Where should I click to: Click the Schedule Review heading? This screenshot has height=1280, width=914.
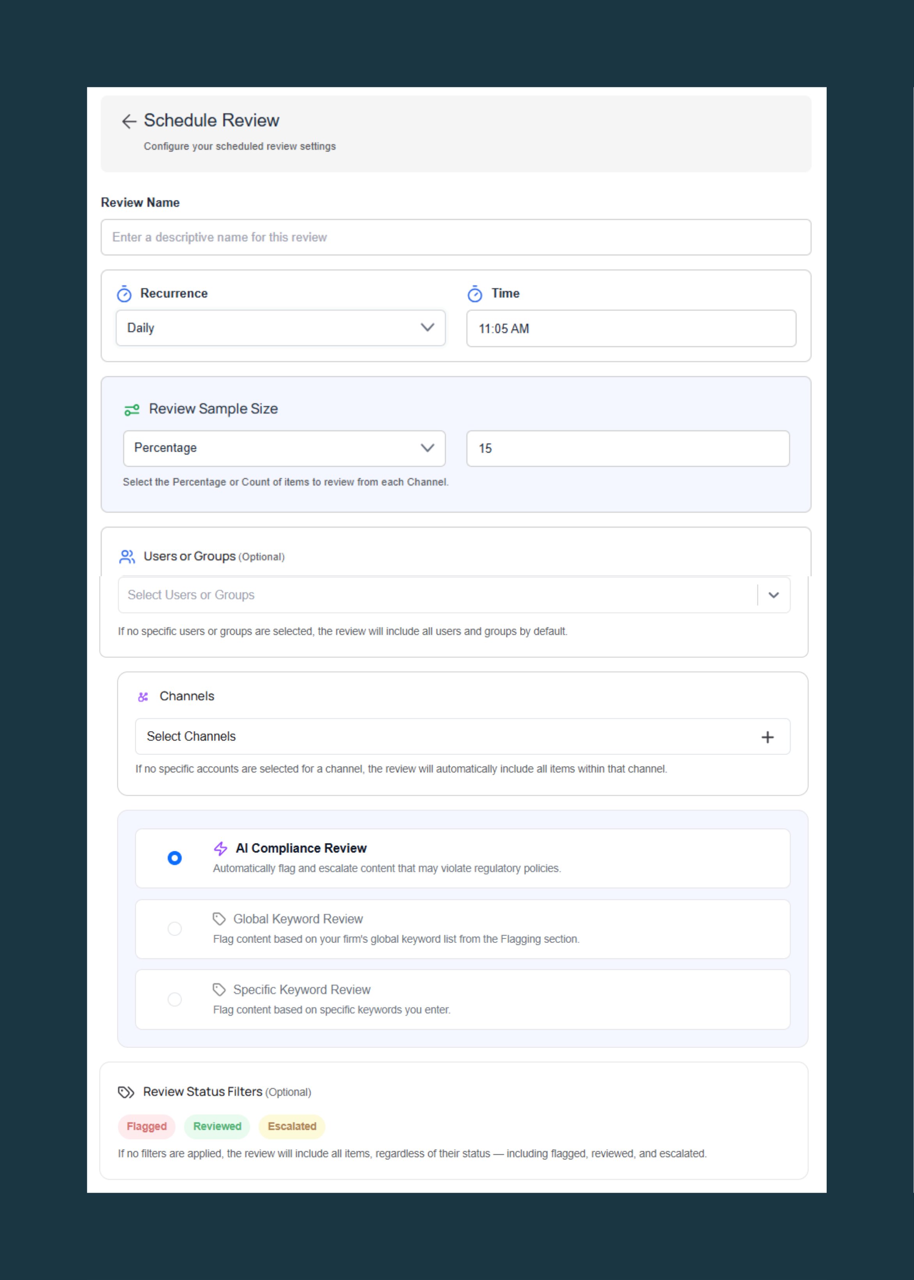pyautogui.click(x=211, y=120)
